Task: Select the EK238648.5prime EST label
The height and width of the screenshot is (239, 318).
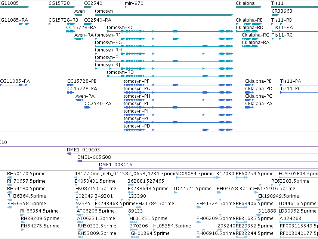Action: [x=148, y=189]
